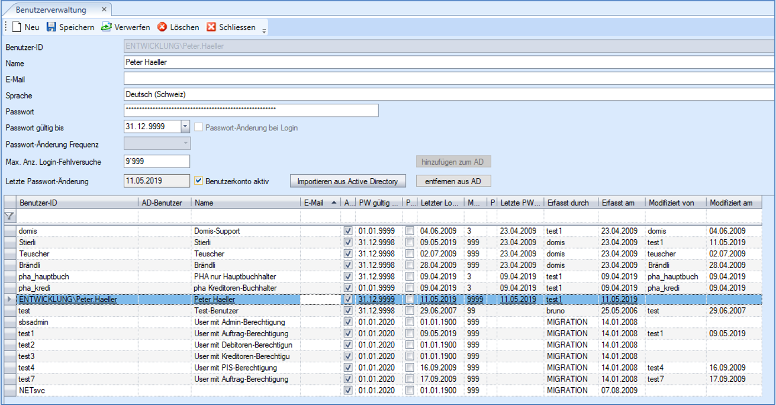Close the Benutzerverwaltung tab with X

tap(104, 10)
